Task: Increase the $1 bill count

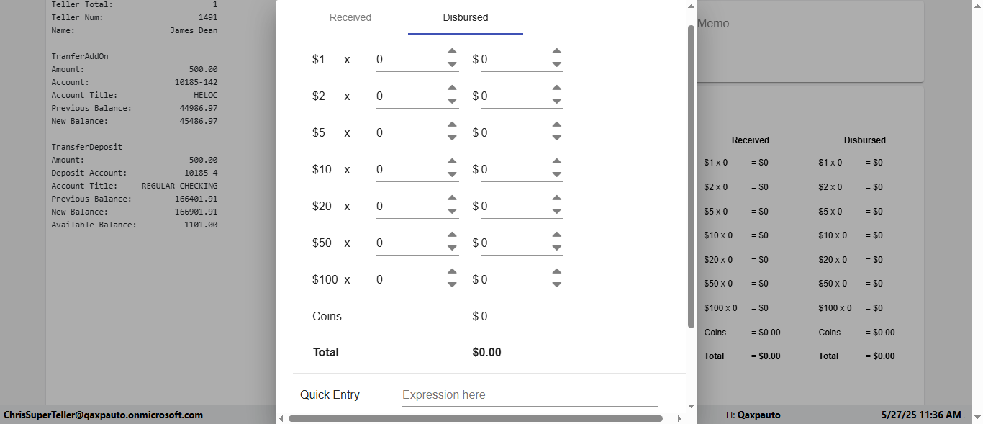Action: click(452, 51)
